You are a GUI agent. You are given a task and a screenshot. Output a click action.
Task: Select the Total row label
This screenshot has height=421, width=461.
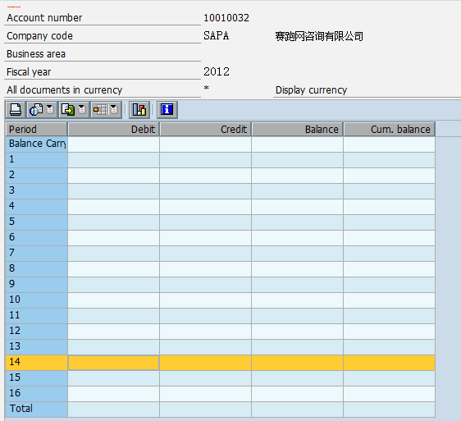coord(36,409)
